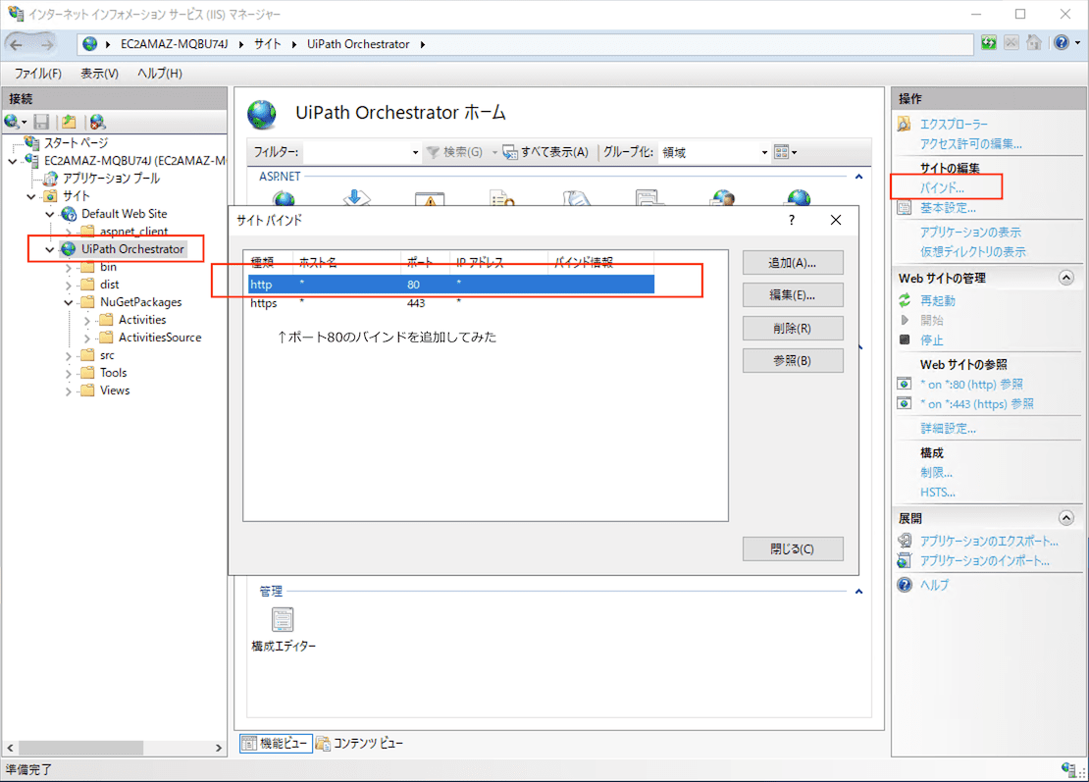This screenshot has height=782, width=1089.
Task: Select the http port 80 binding row
Action: 450,284
